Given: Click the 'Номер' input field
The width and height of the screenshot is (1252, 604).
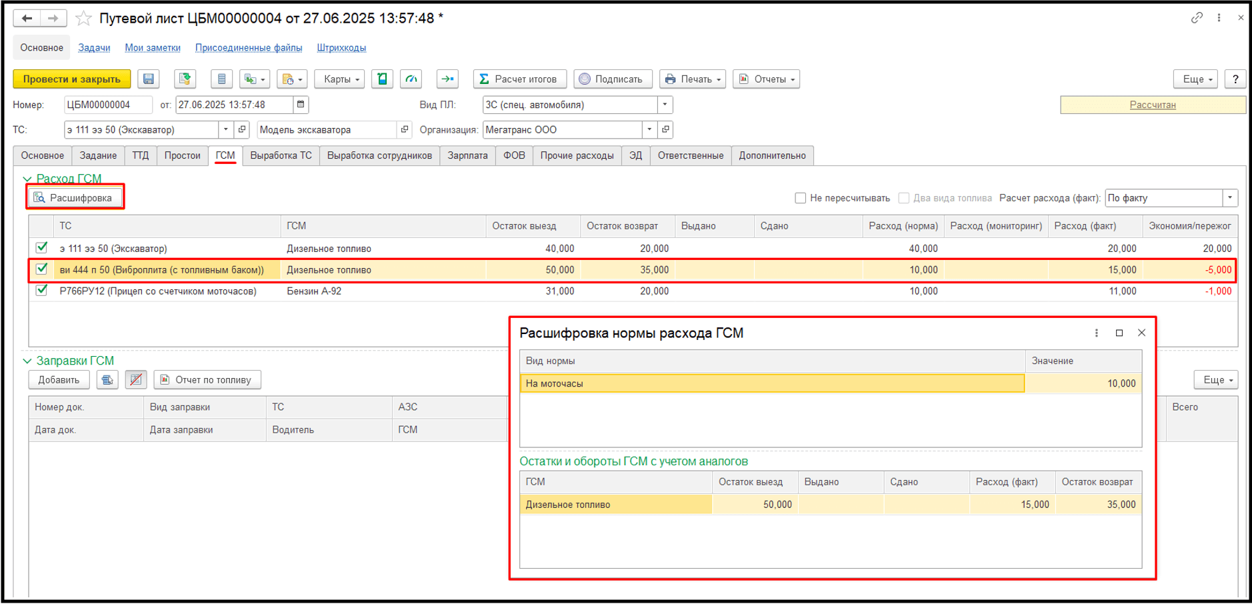Looking at the screenshot, I should 107,105.
